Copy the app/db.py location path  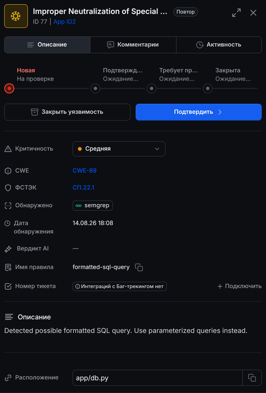tap(252, 378)
